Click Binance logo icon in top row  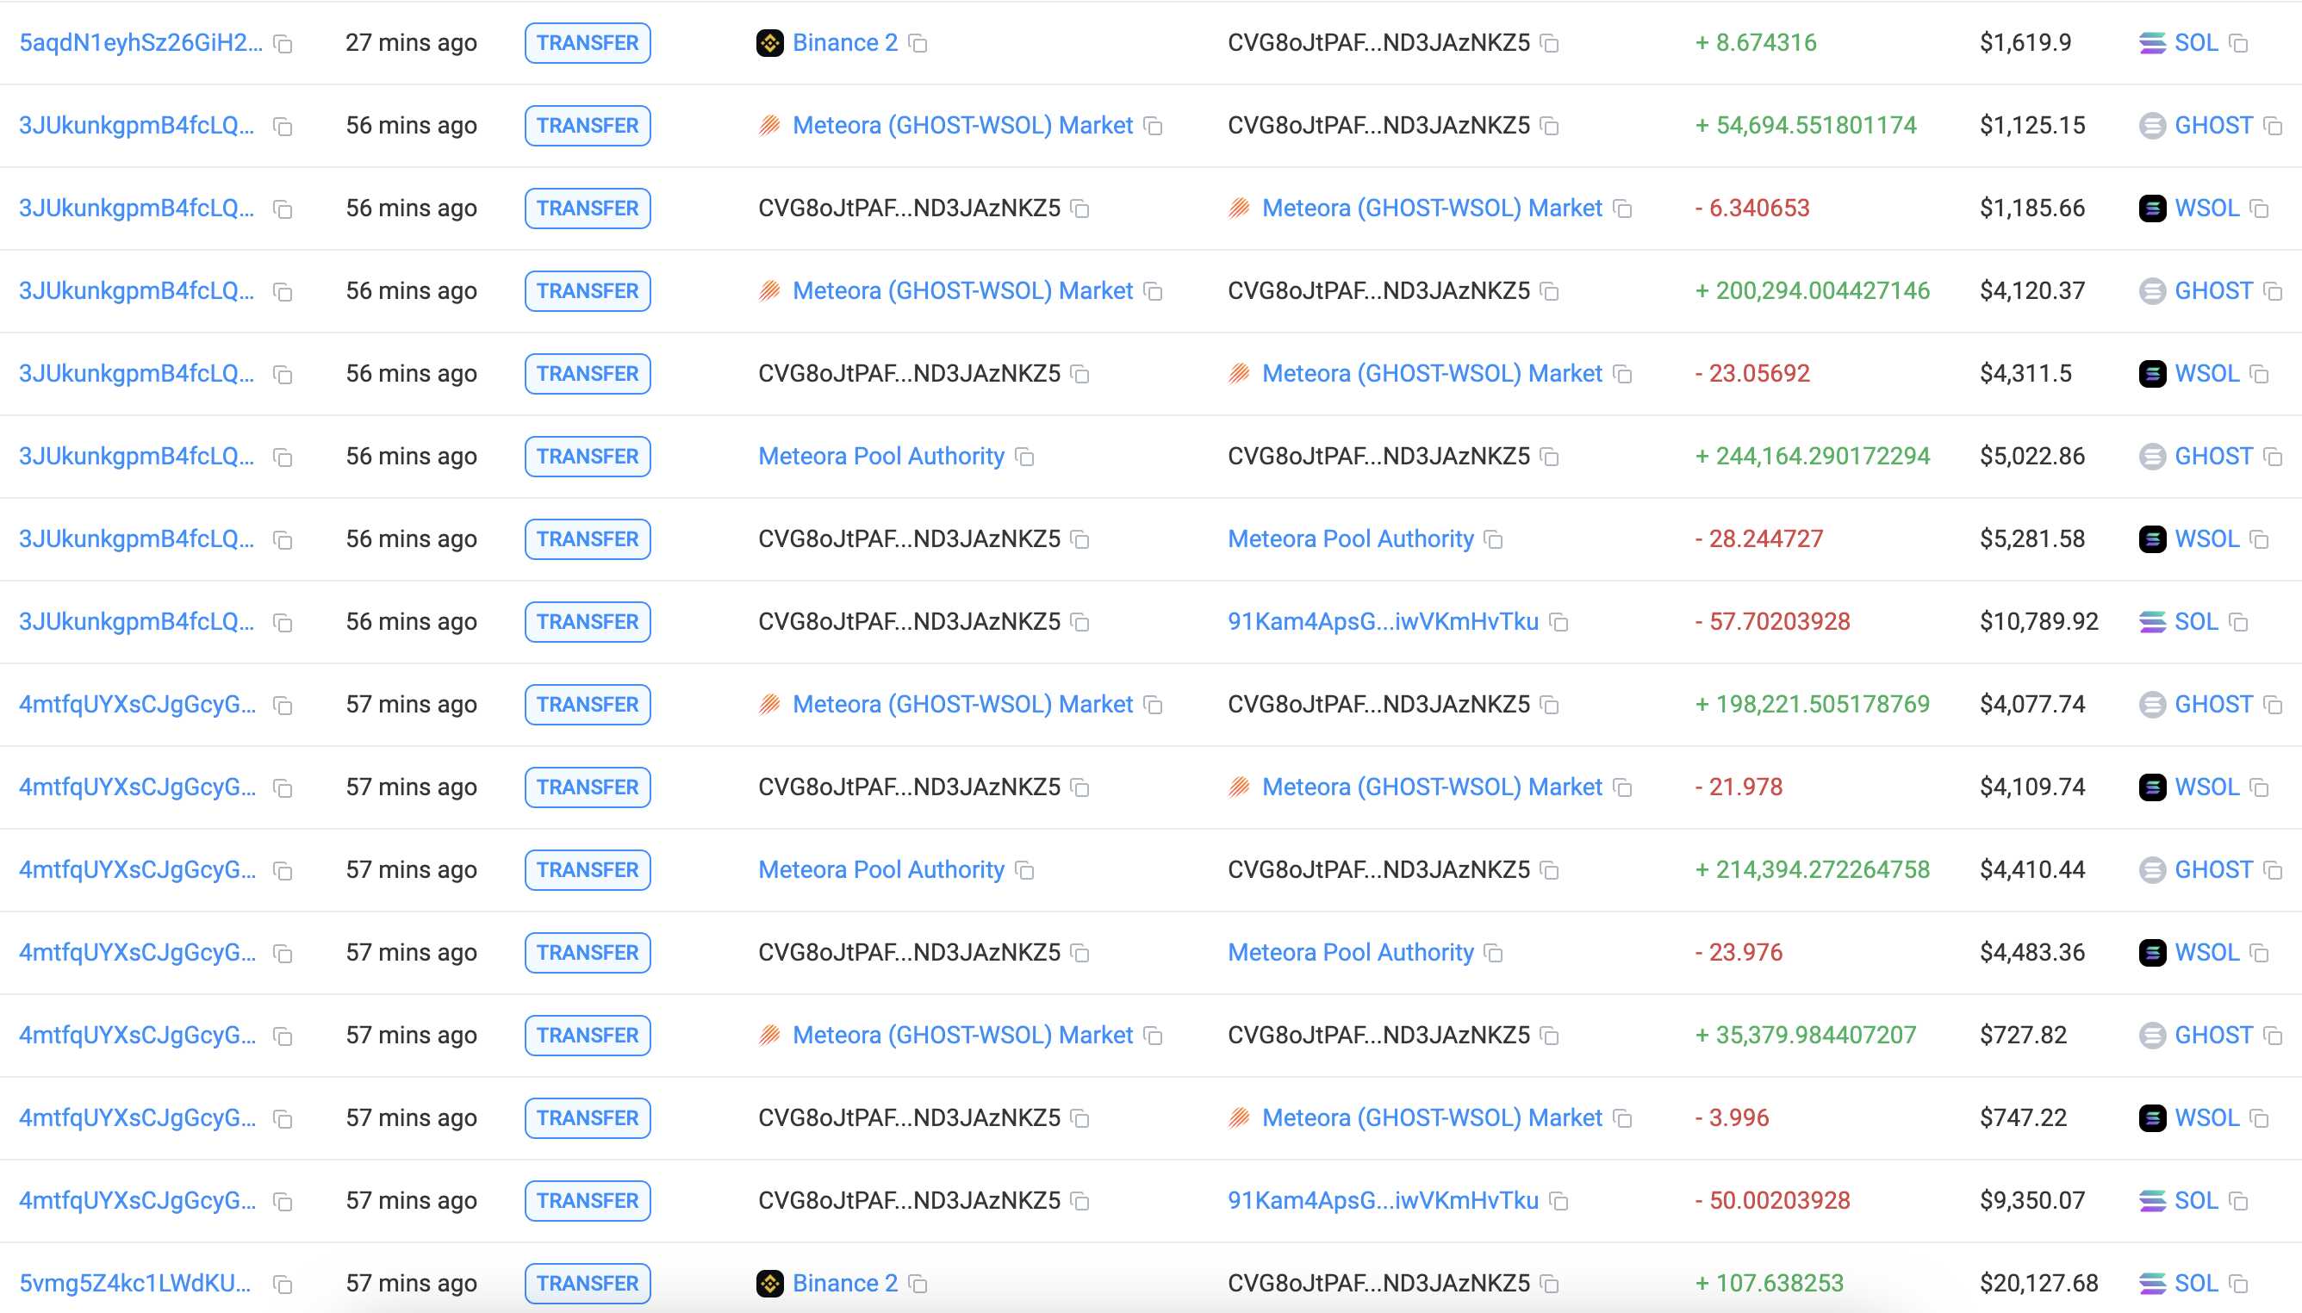769,43
